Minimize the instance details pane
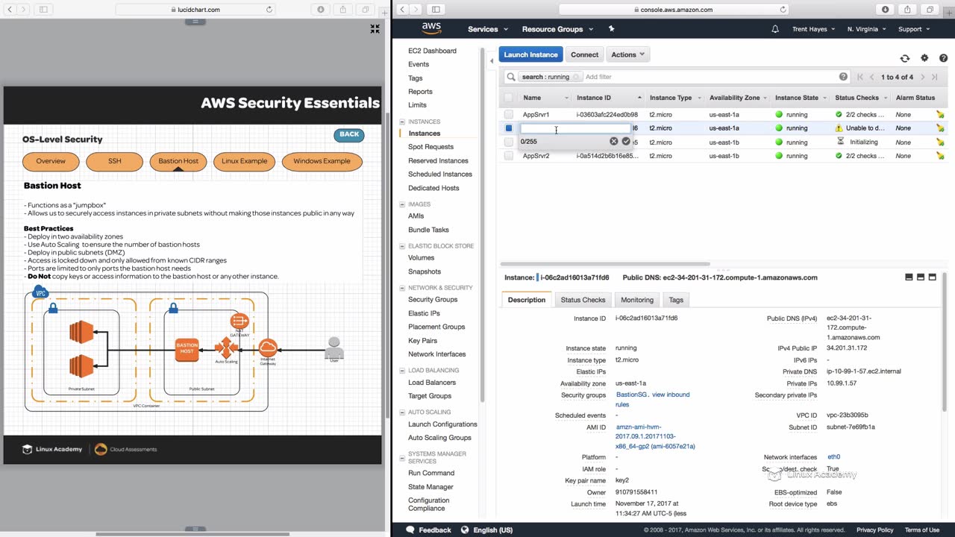This screenshot has width=955, height=537. click(x=909, y=277)
